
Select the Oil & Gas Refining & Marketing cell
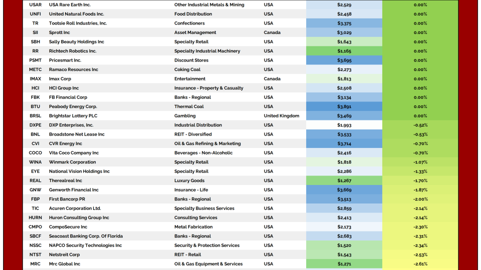(207, 143)
